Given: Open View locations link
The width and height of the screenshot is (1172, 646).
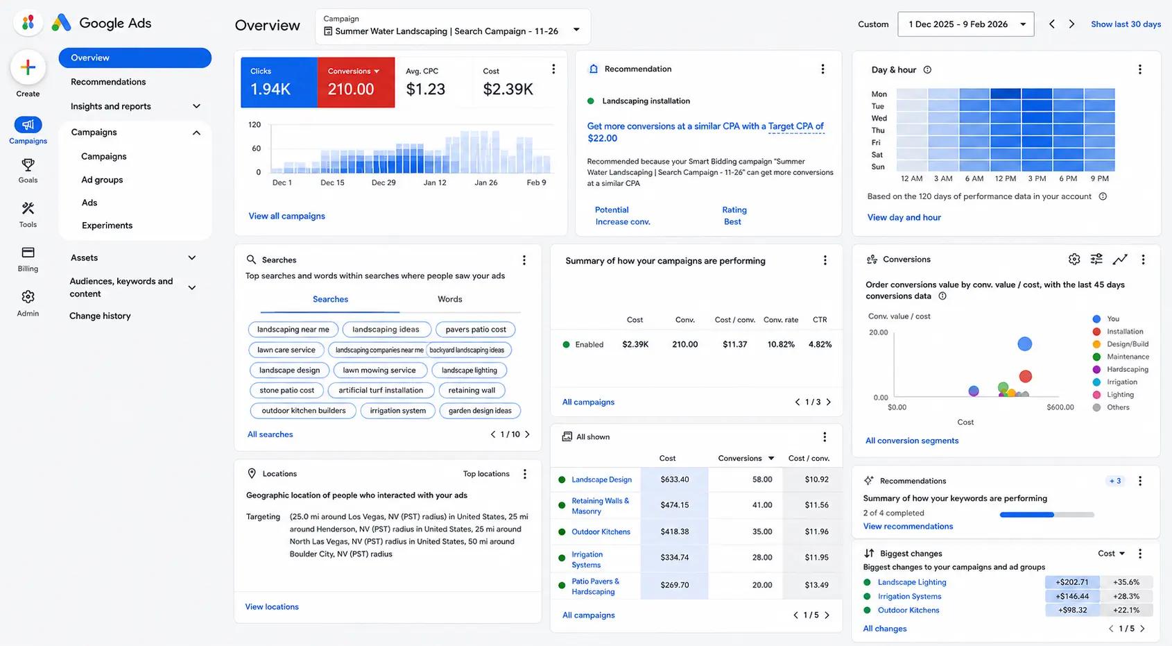Looking at the screenshot, I should pyautogui.click(x=272, y=607).
